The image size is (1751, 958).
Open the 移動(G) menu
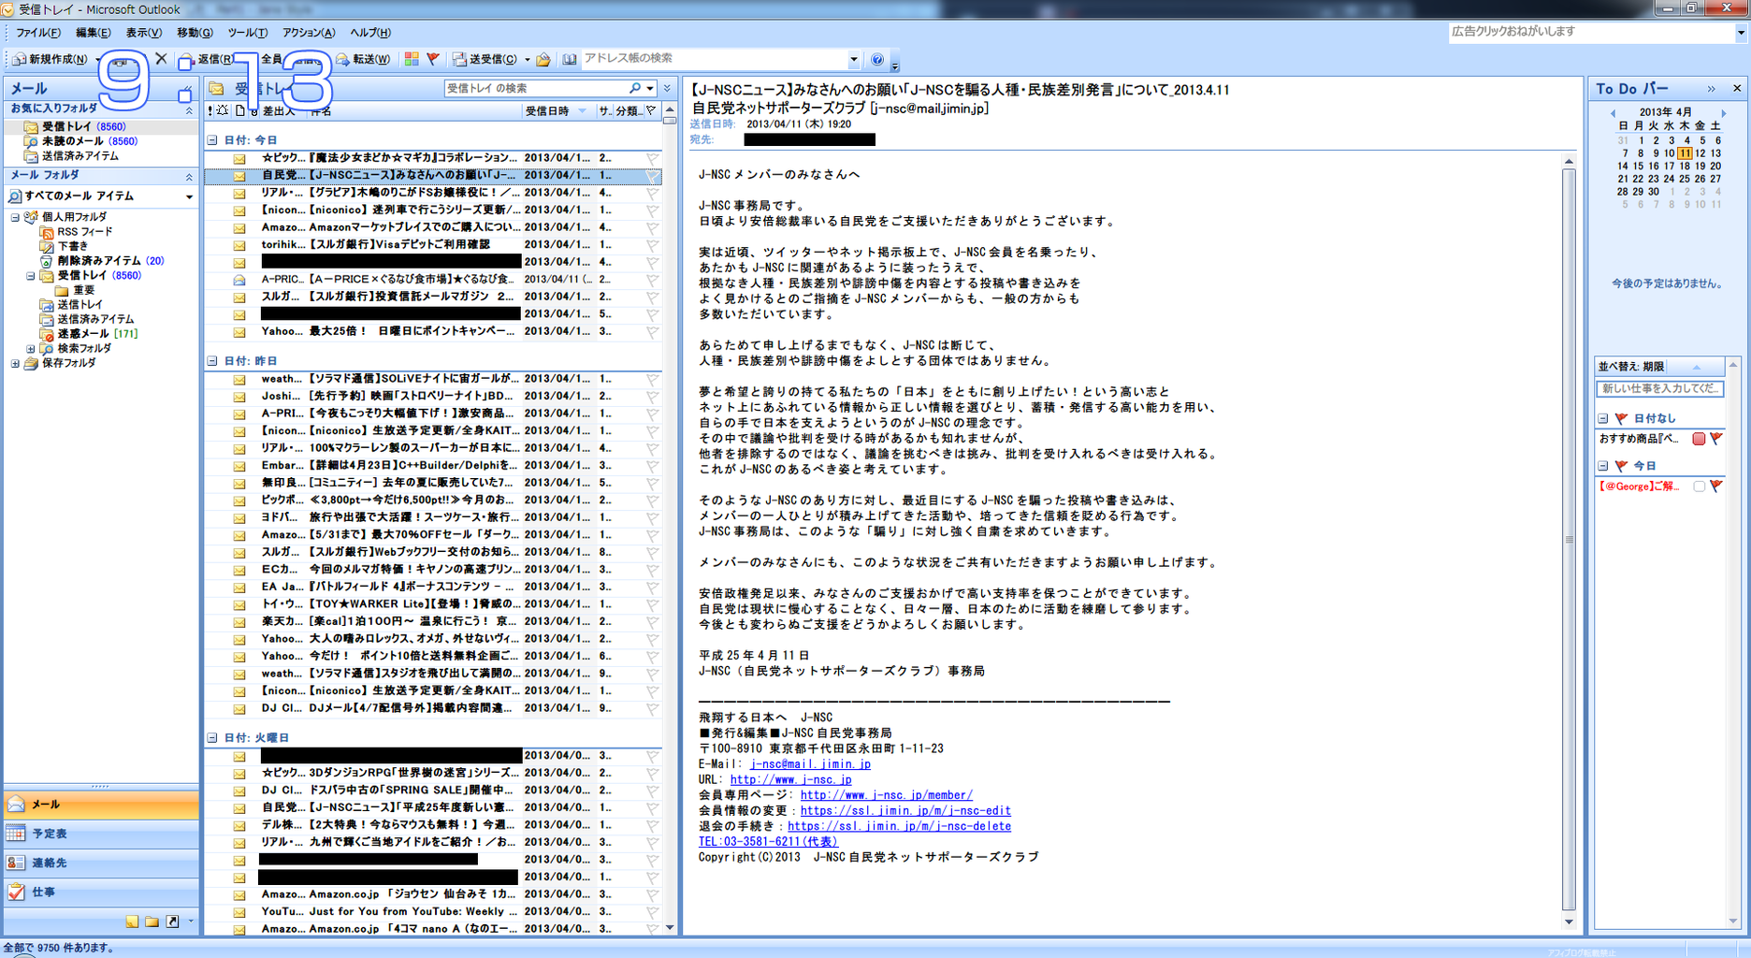point(195,33)
